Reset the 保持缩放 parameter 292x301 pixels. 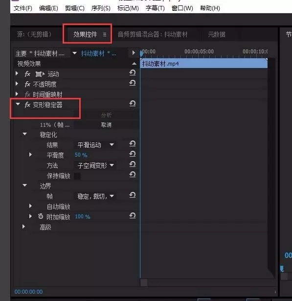(x=133, y=174)
